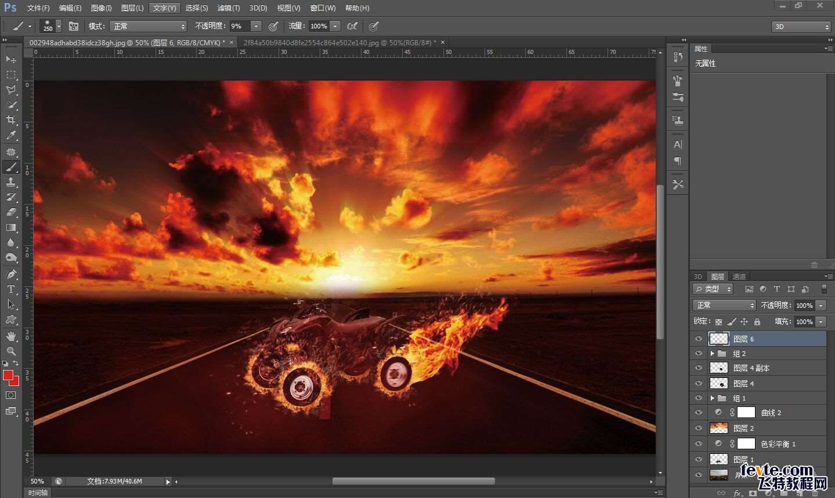Switch to the 通道 tab

[739, 277]
